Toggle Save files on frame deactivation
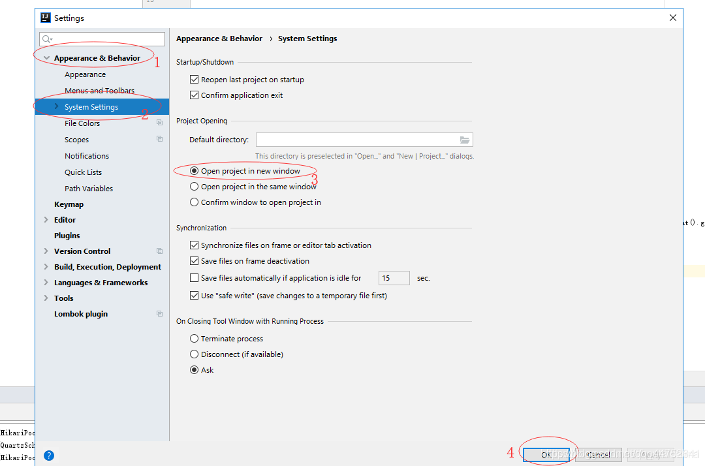Image resolution: width=705 pixels, height=466 pixels. click(195, 261)
